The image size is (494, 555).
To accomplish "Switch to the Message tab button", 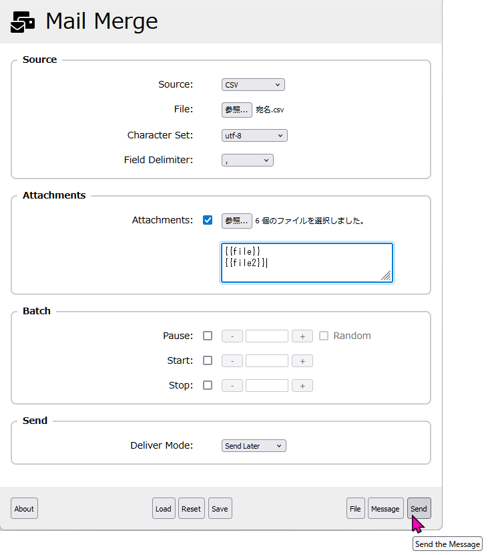I will (385, 509).
